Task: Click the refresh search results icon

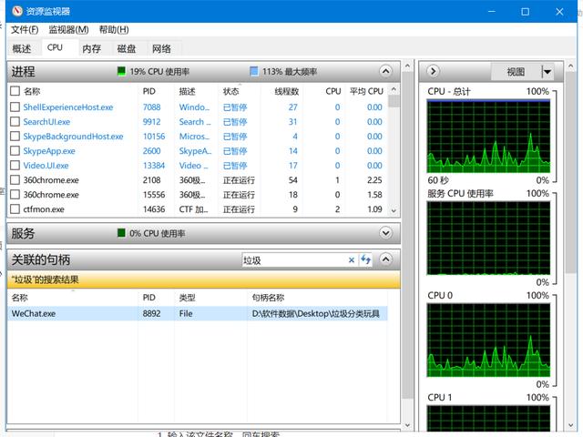Action: (366, 260)
